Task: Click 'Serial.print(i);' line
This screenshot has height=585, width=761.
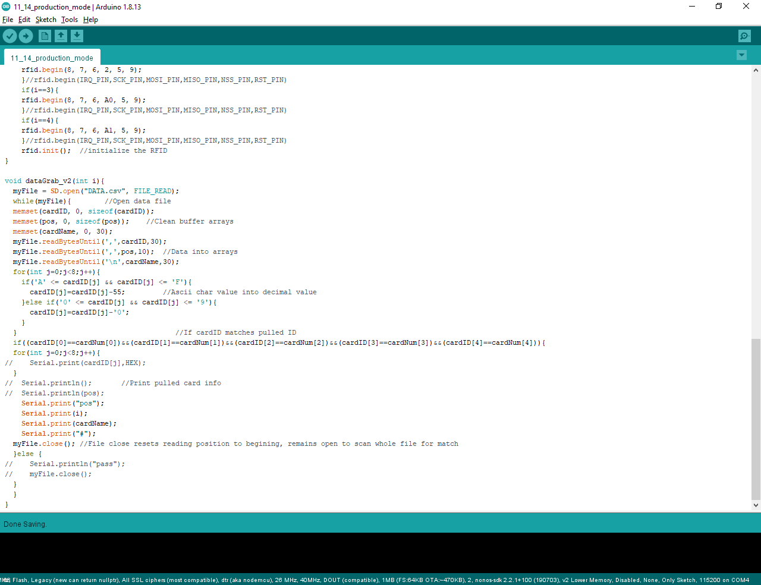Action: coord(54,413)
